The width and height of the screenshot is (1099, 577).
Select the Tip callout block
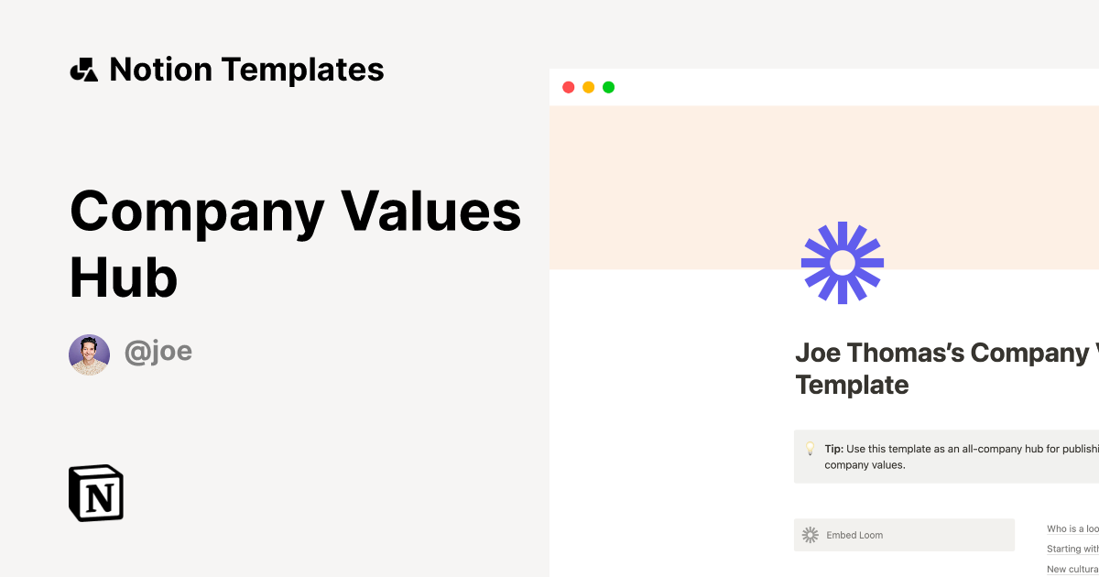tap(943, 456)
